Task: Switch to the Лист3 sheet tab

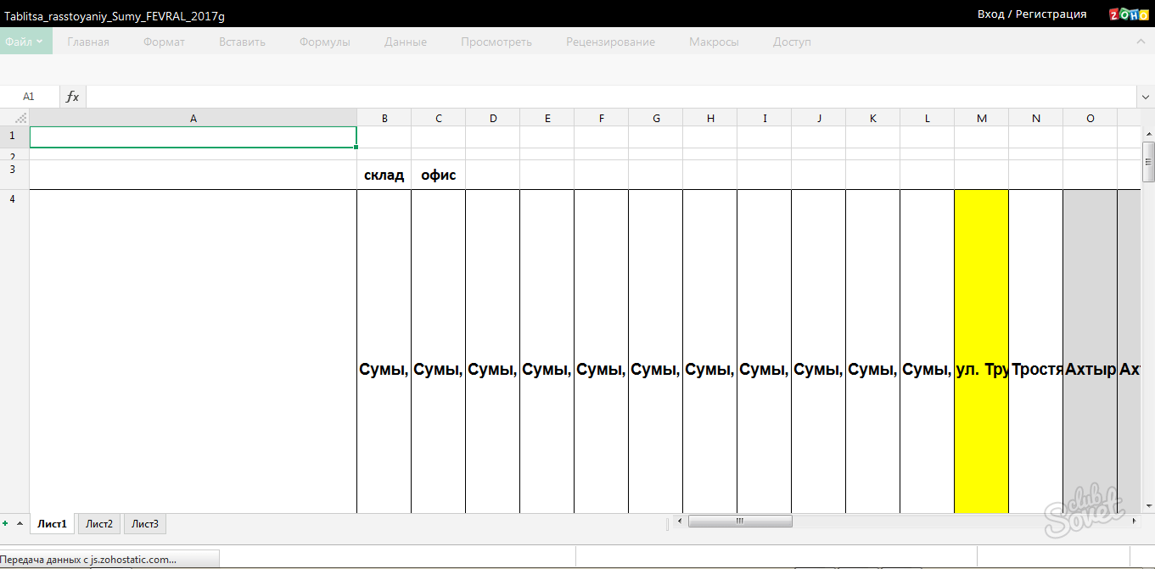Action: 145,524
